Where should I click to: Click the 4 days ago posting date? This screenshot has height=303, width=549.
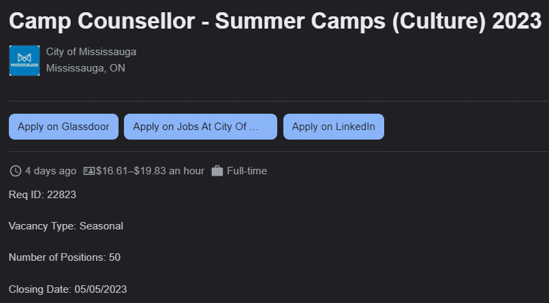click(x=50, y=171)
